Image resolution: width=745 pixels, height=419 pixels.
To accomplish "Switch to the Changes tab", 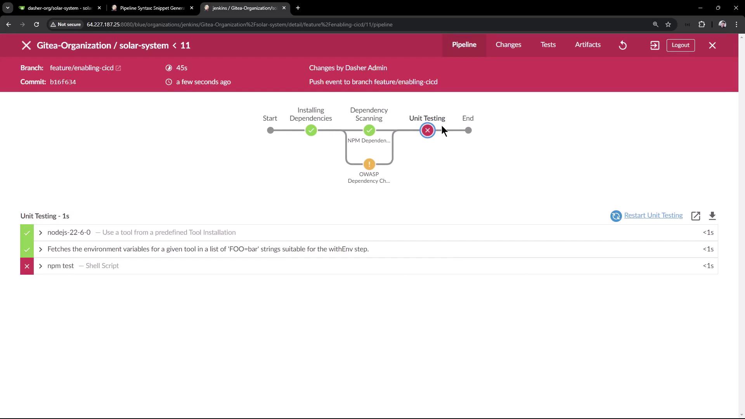I will pos(508,45).
